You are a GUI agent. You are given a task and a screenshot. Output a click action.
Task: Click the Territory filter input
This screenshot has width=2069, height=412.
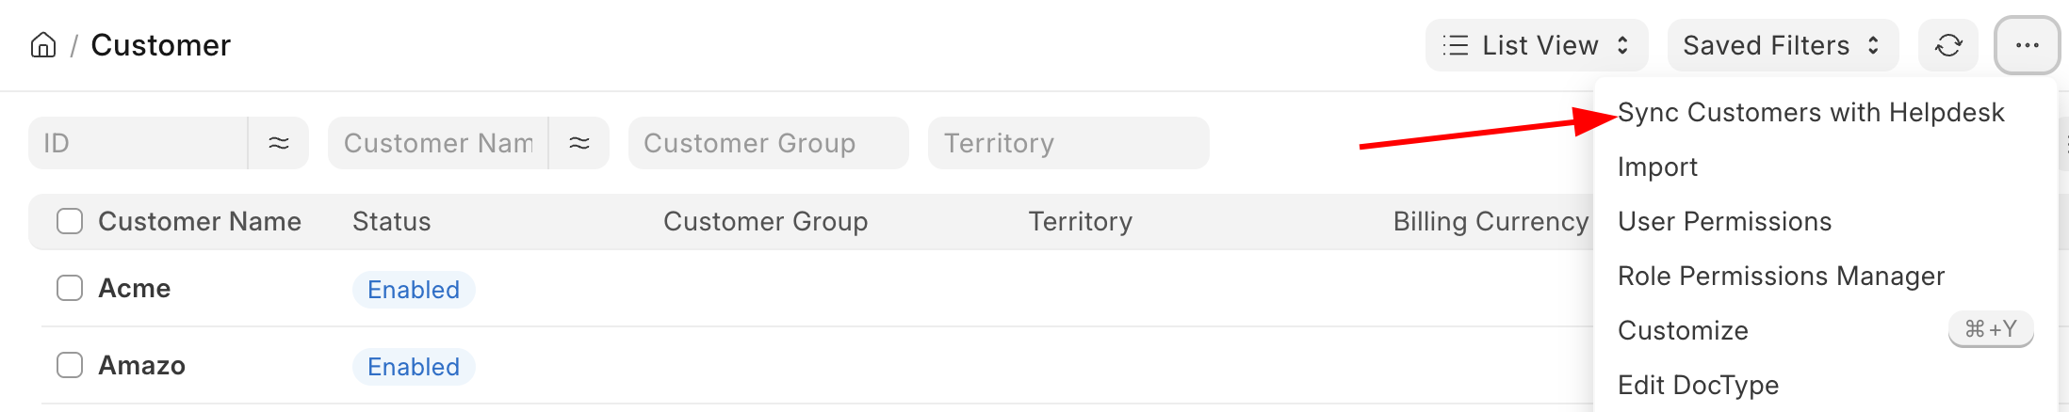point(1068,143)
